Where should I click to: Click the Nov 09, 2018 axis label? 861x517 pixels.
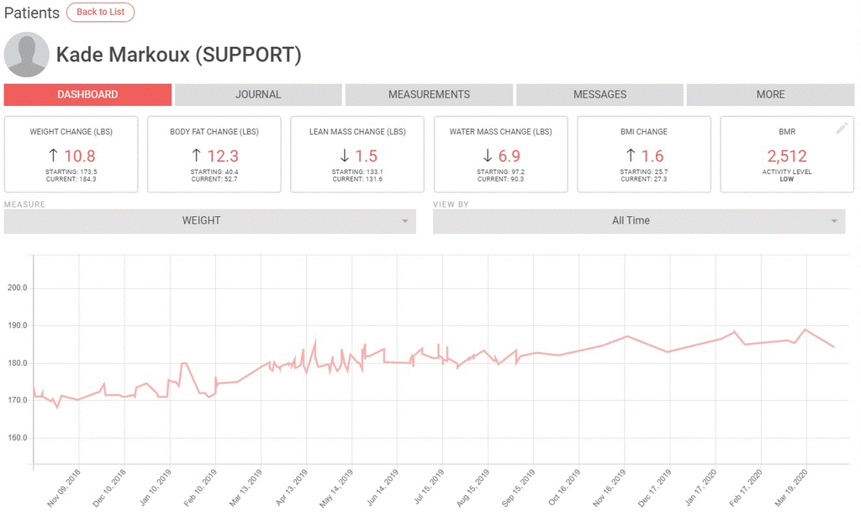click(64, 488)
